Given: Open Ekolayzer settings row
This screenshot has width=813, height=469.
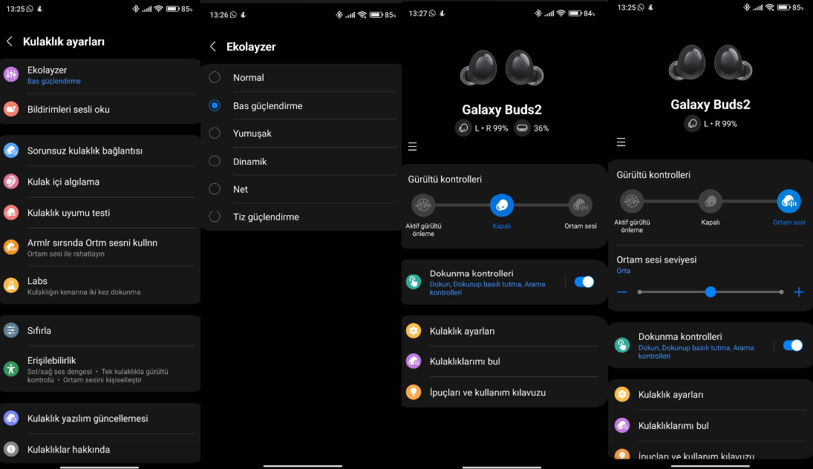Looking at the screenshot, I should 100,75.
